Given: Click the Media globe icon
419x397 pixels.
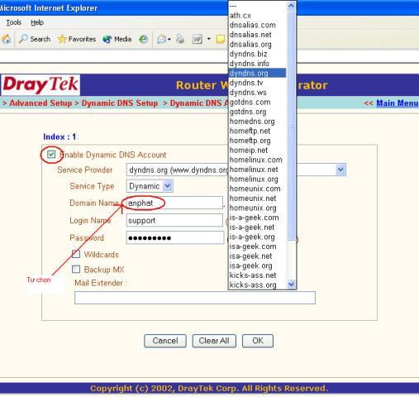Looking at the screenshot, I should click(x=107, y=40).
